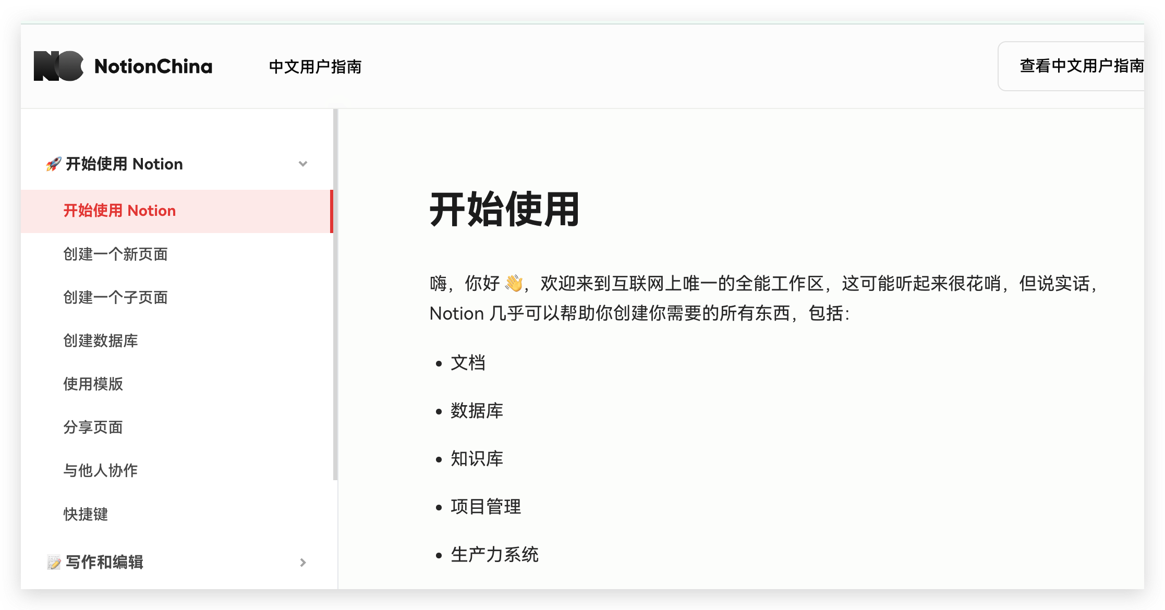Click the rocket emoji beside 开始使用 Notion
Viewport: 1165px width, 610px height.
(53, 164)
